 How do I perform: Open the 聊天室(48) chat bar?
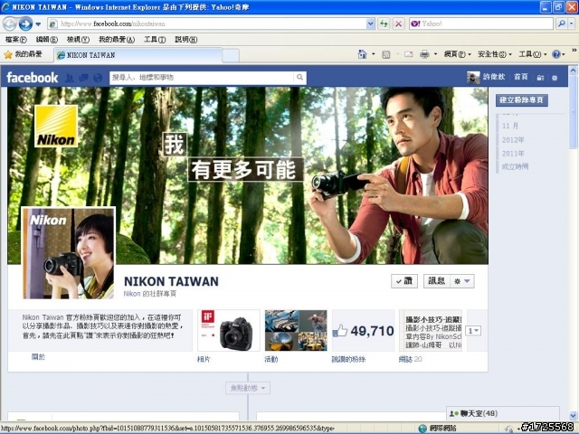pos(503,414)
